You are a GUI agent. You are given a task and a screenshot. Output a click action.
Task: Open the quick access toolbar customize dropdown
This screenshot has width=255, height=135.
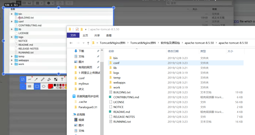point(86,29)
